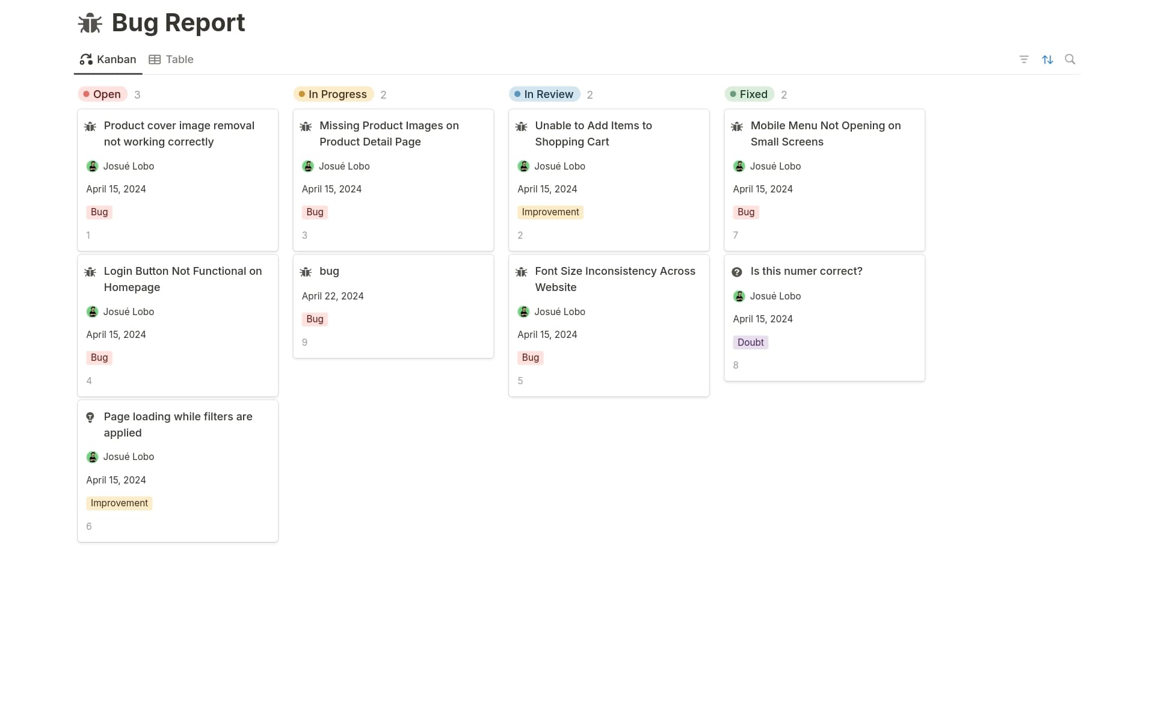Screen dimensions: 1155x721
Task: Click the search magnifier icon
Action: [x=1070, y=59]
